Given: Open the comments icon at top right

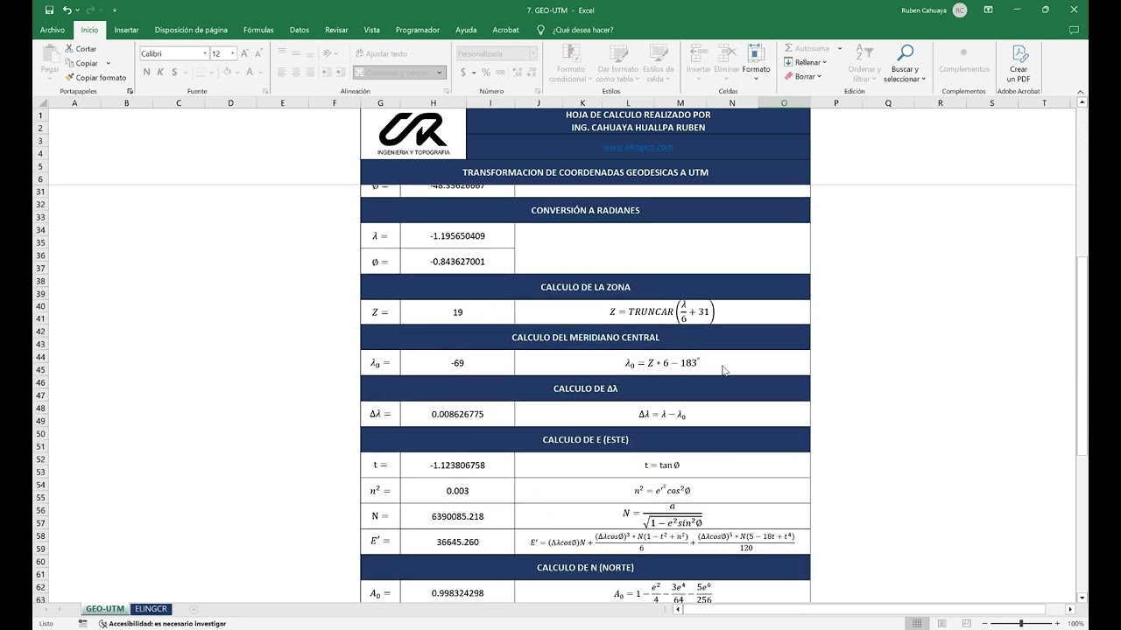Looking at the screenshot, I should tap(1074, 30).
